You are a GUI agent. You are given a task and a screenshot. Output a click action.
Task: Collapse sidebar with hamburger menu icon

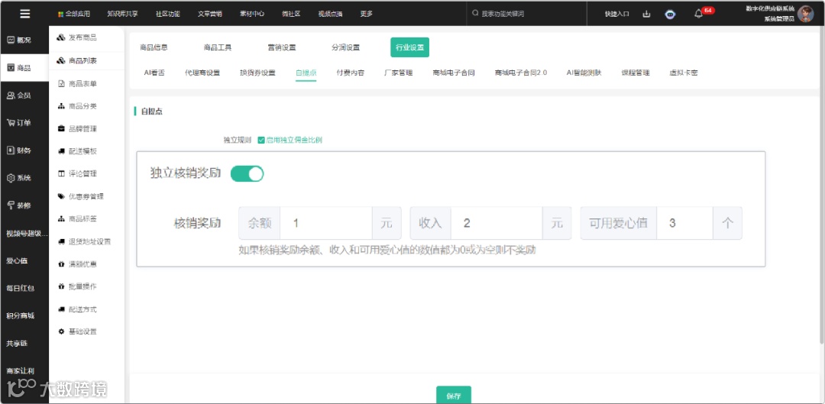(x=24, y=14)
